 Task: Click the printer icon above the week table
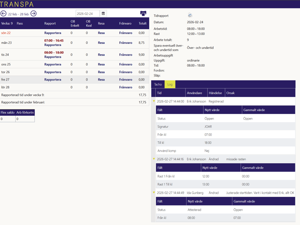click(x=143, y=14)
